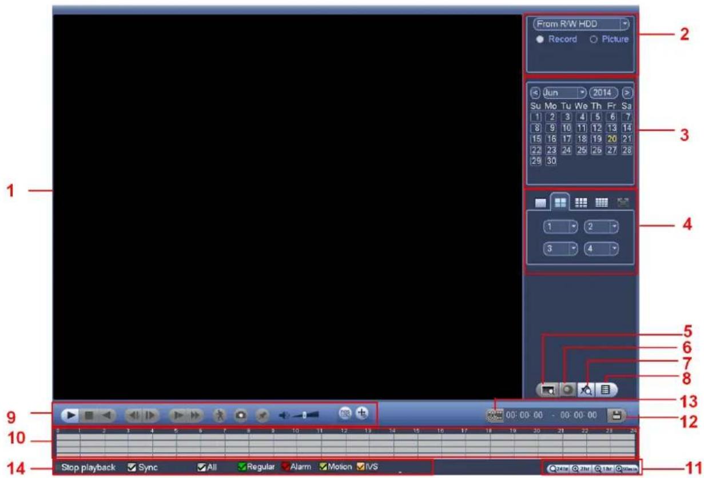Set timeline zoom to 1hr
Screen dimensions: 704x478
coord(603,469)
